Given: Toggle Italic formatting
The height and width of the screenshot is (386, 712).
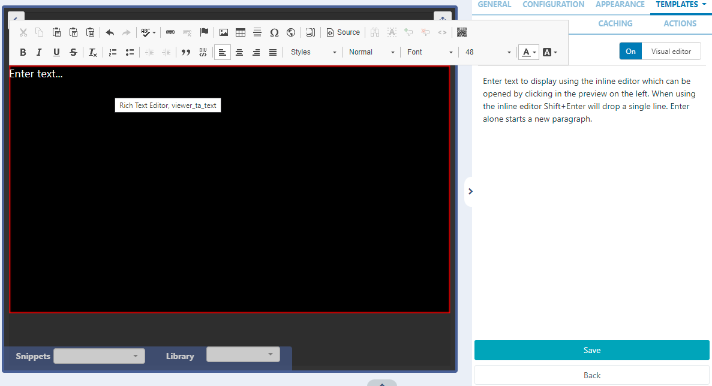Looking at the screenshot, I should point(40,52).
